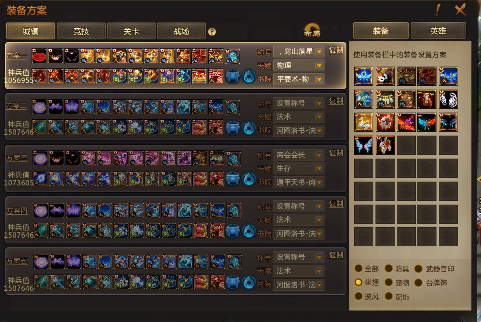
Task: Switch to the 英雄 tab
Action: [438, 31]
